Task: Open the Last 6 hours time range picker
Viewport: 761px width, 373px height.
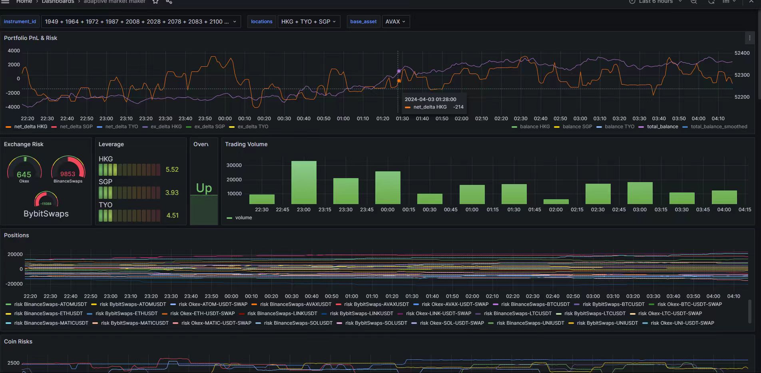Action: click(x=655, y=2)
